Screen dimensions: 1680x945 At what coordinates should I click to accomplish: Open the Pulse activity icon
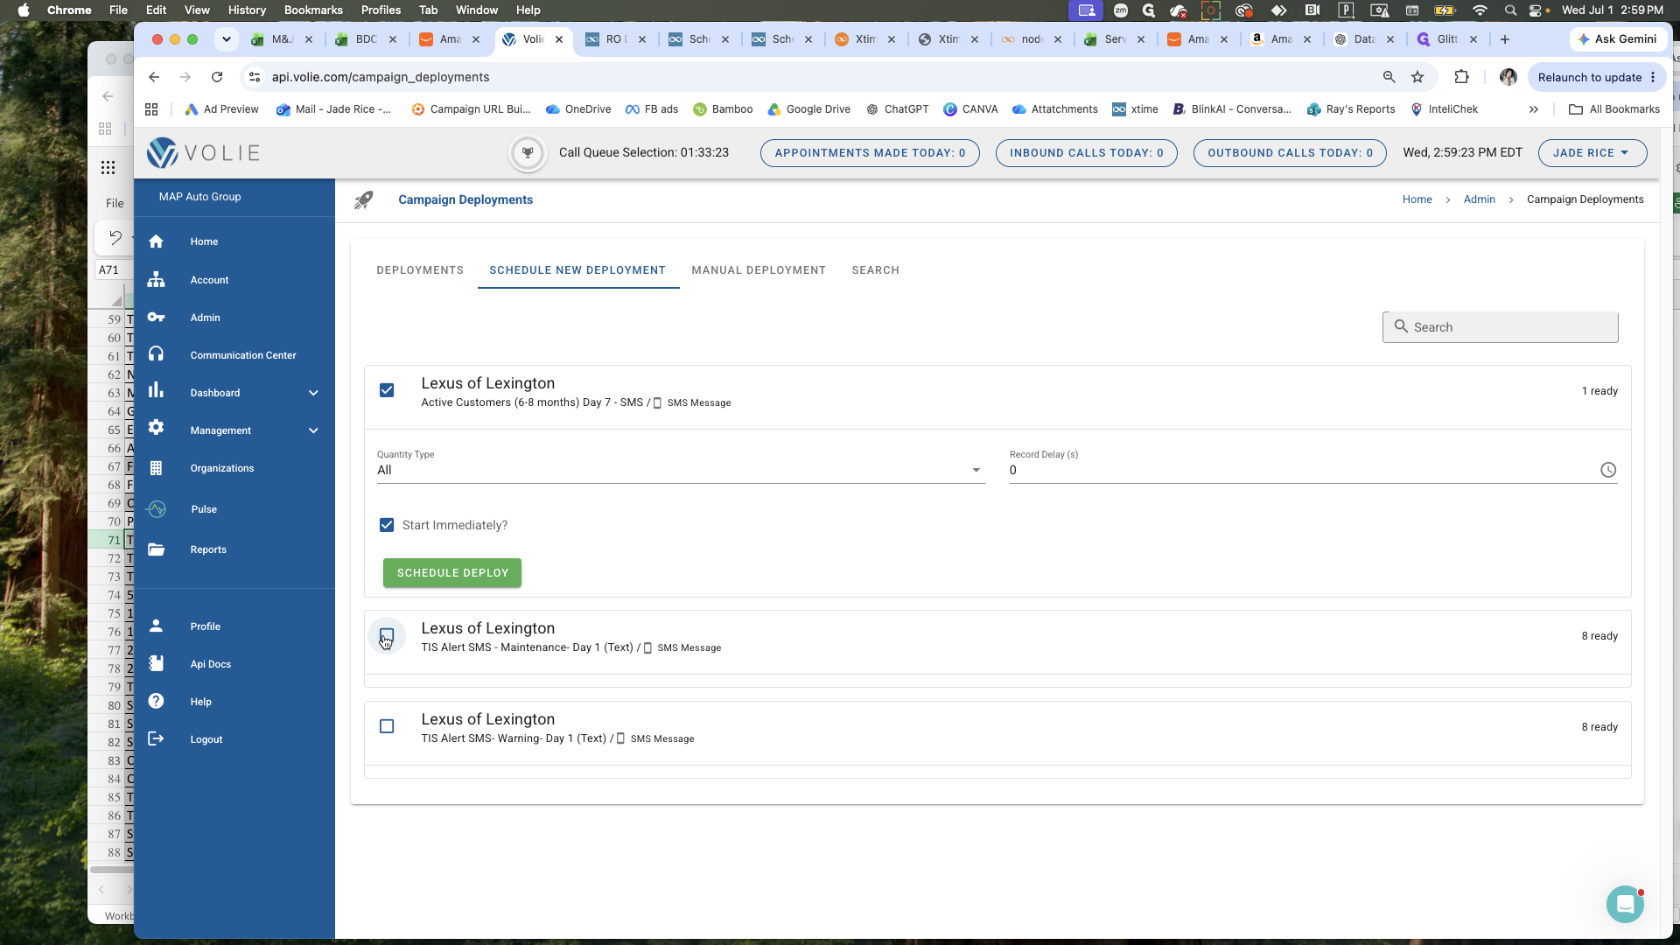click(157, 509)
